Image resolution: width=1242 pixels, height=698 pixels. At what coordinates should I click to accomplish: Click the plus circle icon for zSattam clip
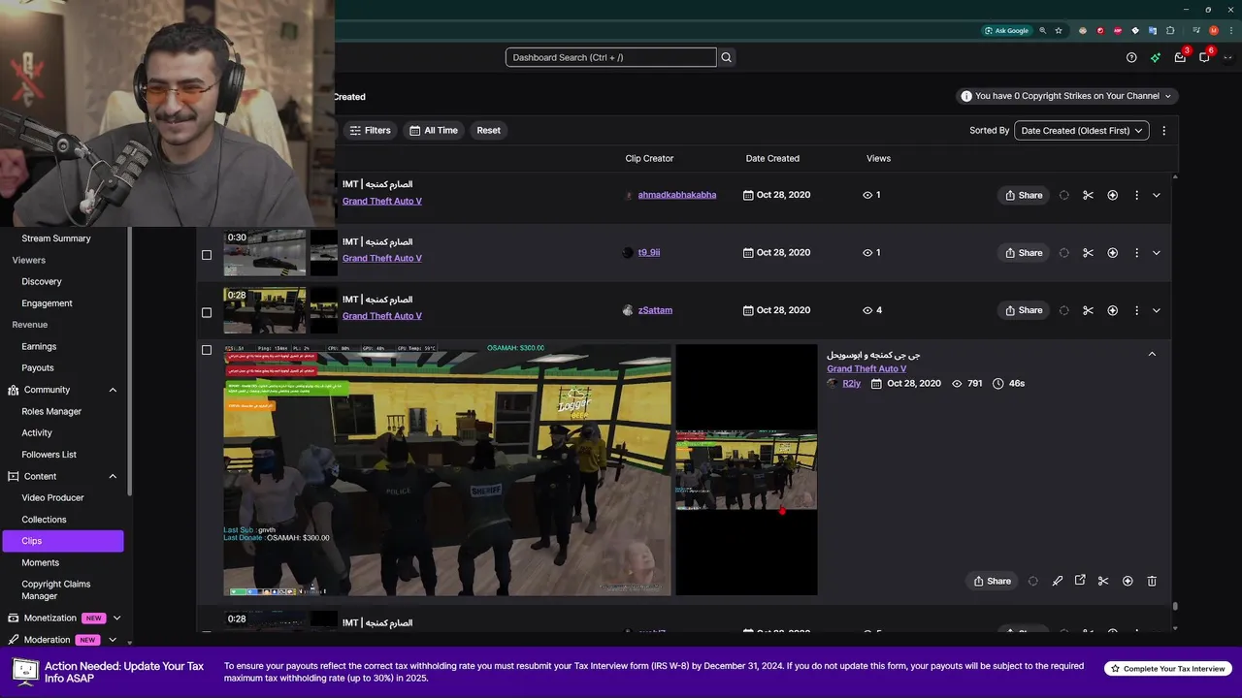pyautogui.click(x=1113, y=310)
